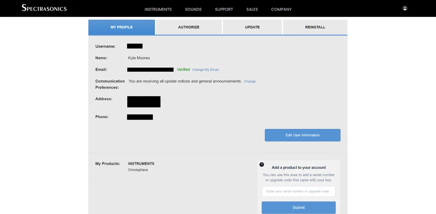
Task: Click the green Verified status text
Action: (x=183, y=70)
